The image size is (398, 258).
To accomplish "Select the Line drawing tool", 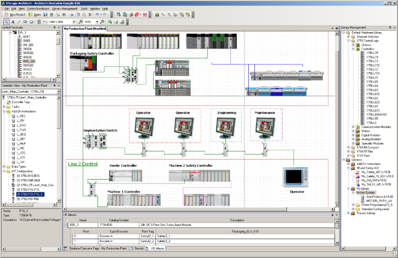I will (19, 22).
